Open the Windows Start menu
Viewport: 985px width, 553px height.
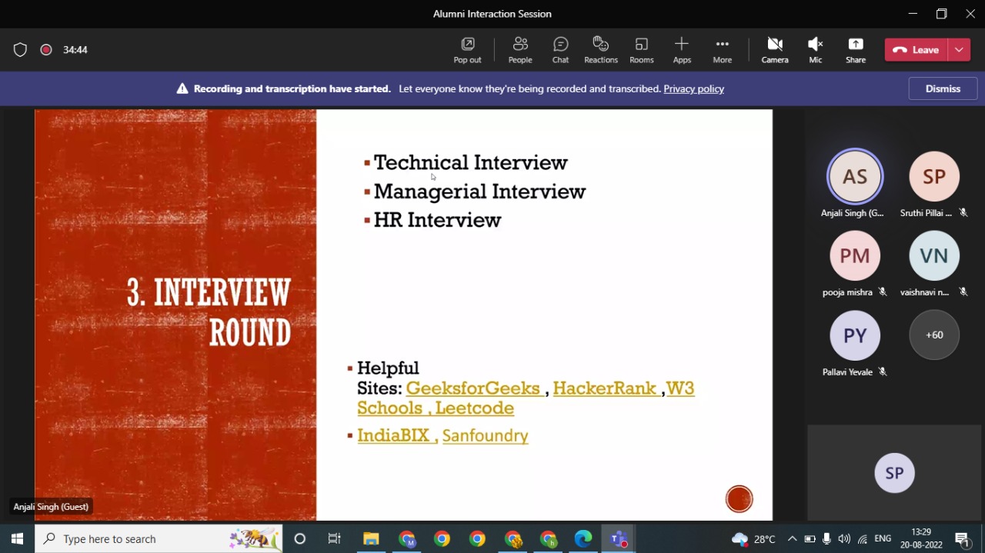click(x=17, y=539)
